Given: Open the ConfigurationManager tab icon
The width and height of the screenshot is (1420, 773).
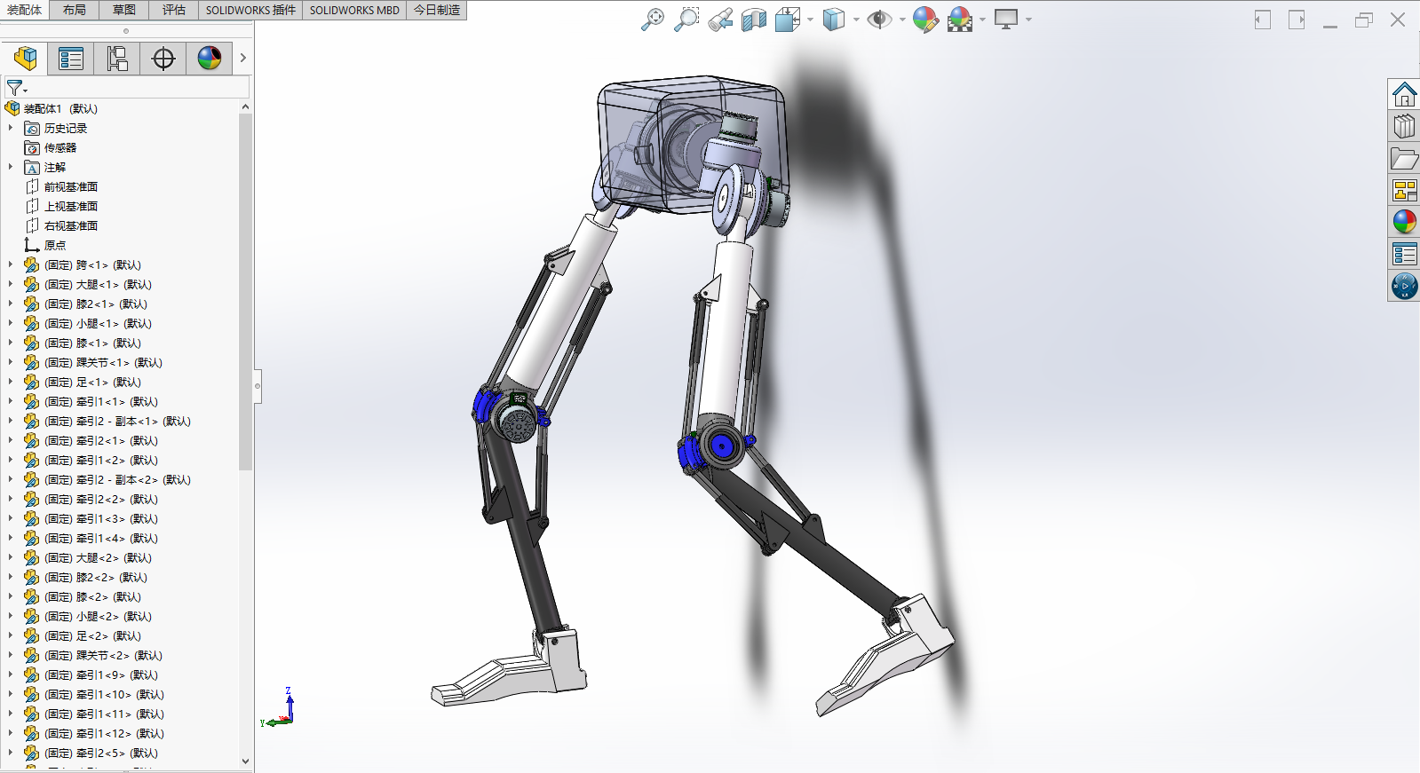Looking at the screenshot, I should [117, 59].
